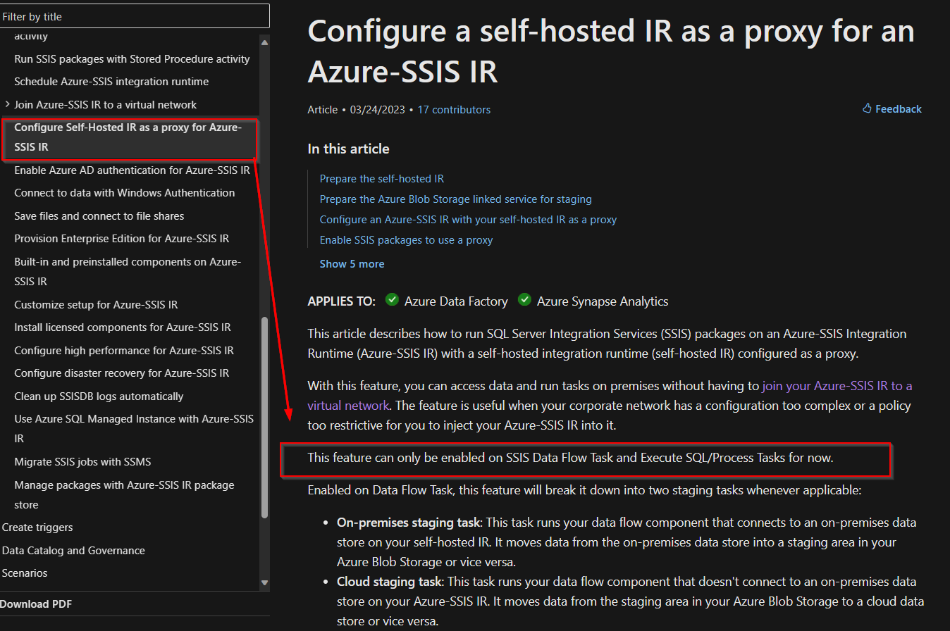Open "Customize setup for Azure-SSIS IR"
950x631 pixels.
coord(94,304)
